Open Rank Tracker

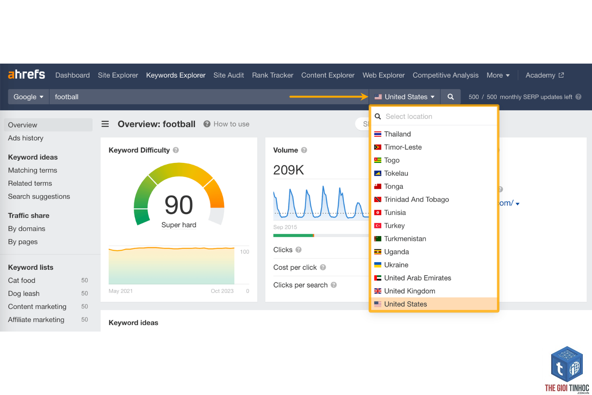(x=273, y=75)
